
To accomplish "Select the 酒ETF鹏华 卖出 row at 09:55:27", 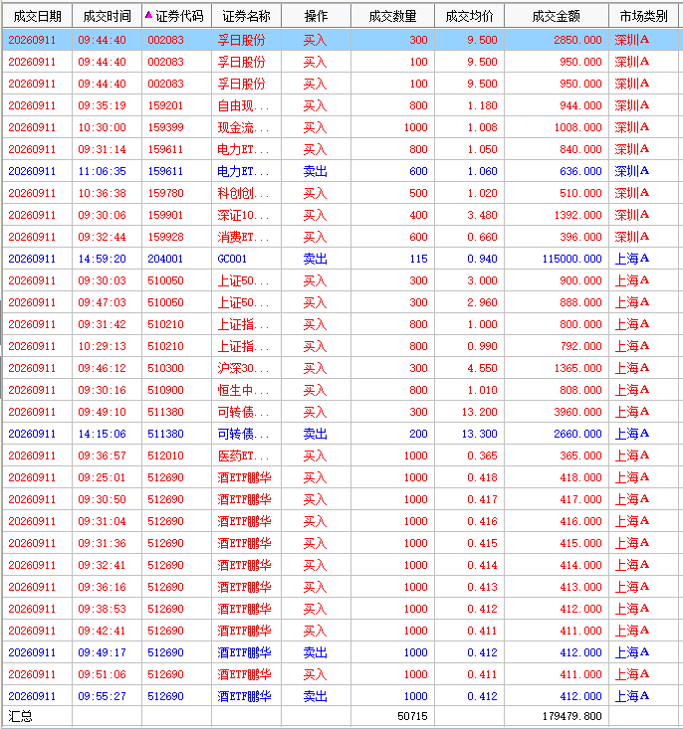I will [341, 696].
